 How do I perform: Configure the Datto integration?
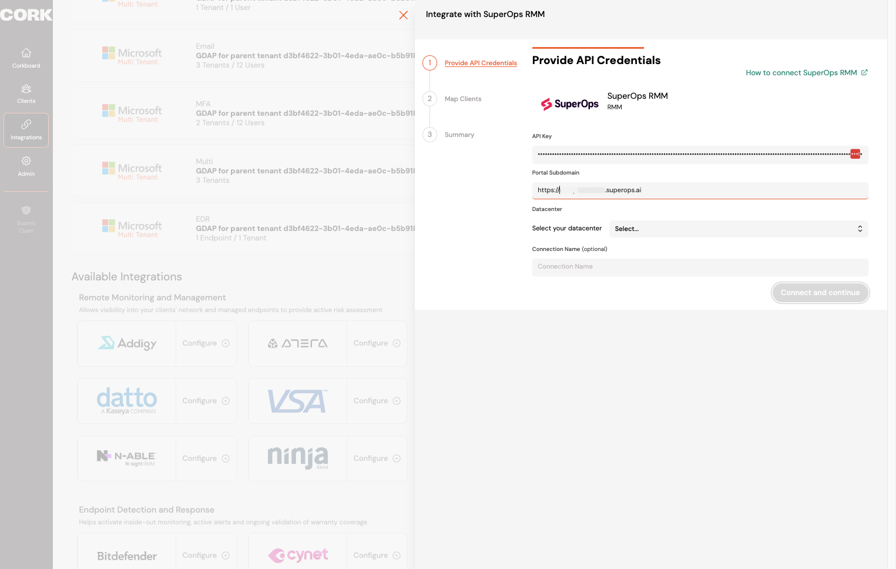206,401
